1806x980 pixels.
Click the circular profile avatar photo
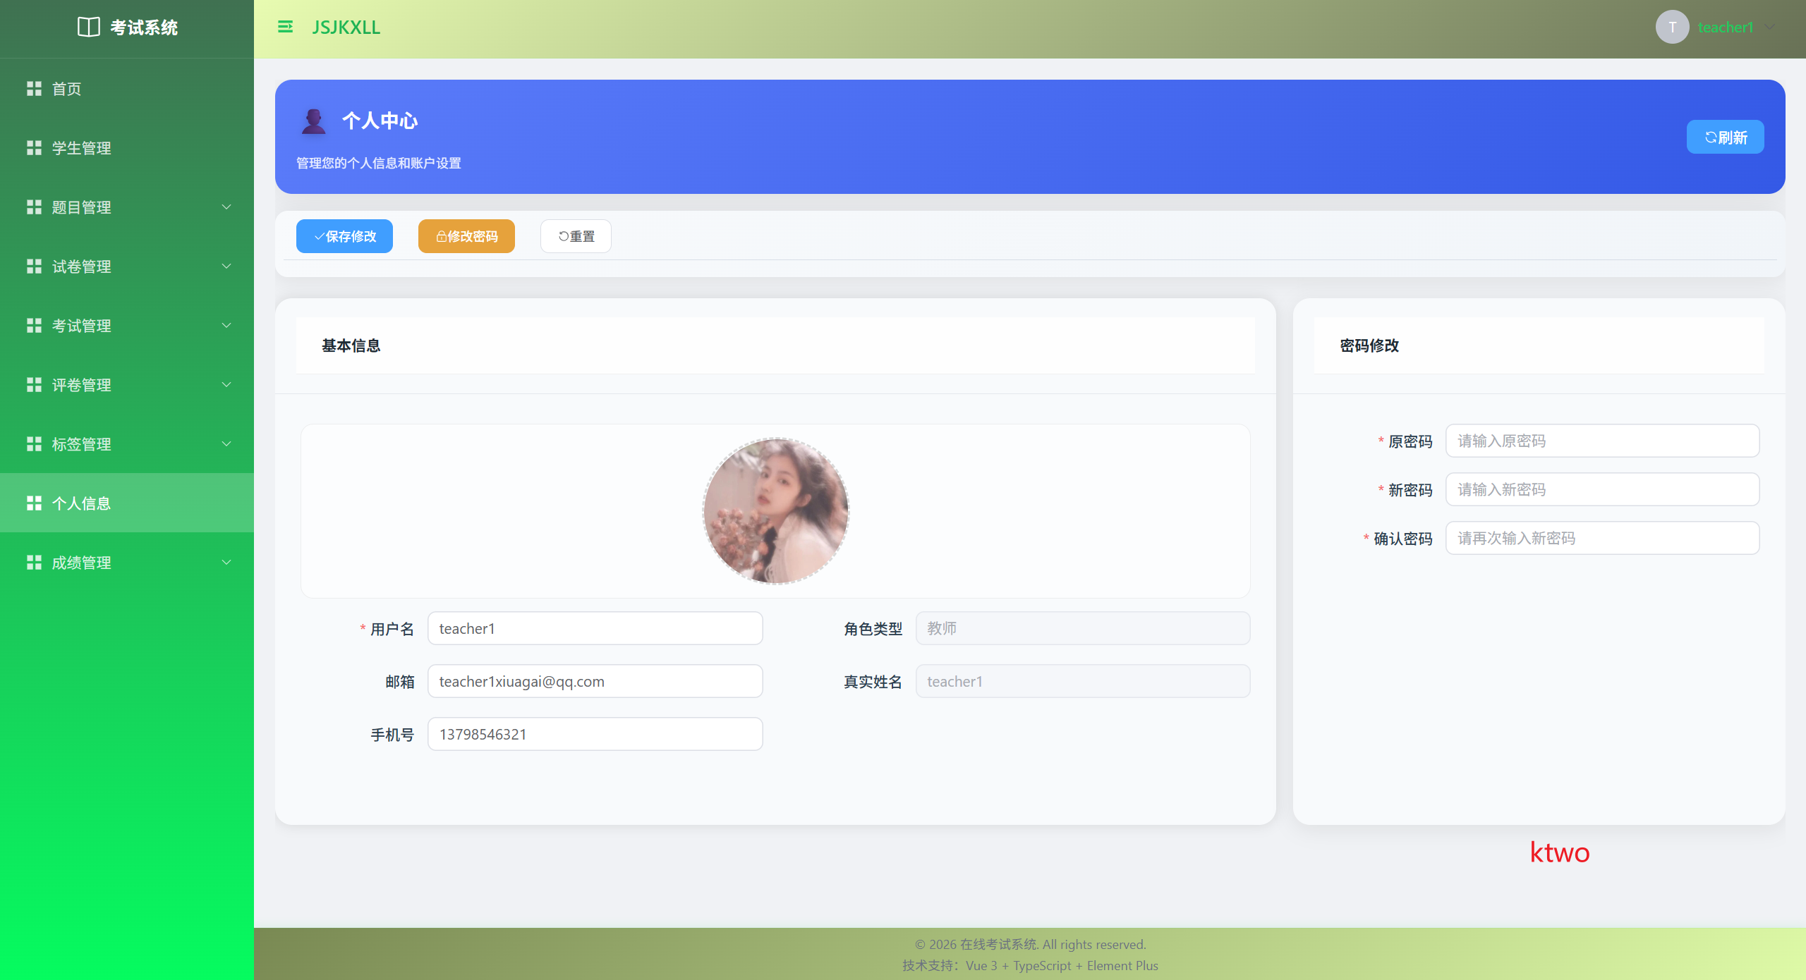[775, 511]
